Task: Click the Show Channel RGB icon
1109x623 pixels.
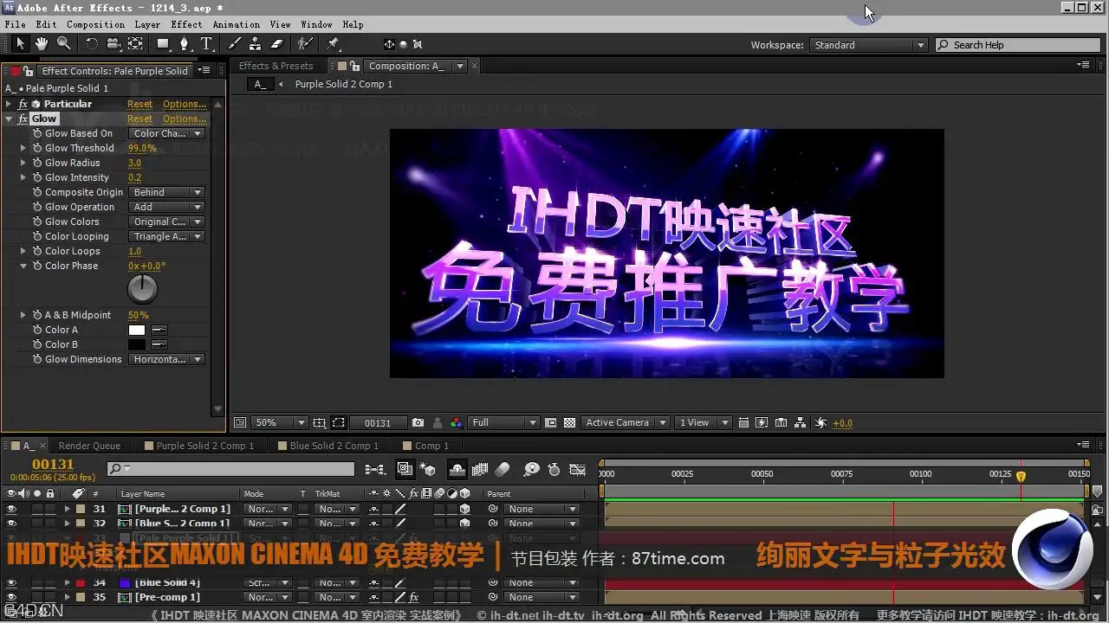Action: [456, 423]
